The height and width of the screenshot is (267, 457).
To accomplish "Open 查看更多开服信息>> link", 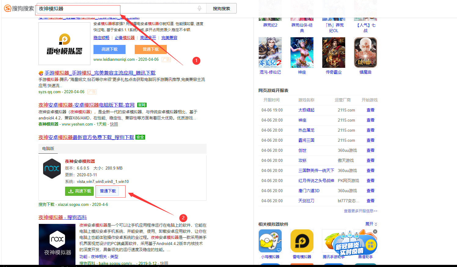I will coord(360,211).
